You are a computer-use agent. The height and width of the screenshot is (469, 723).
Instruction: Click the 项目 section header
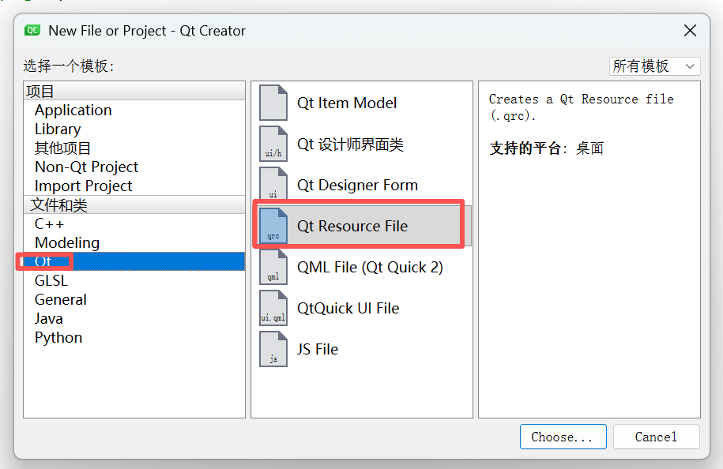(x=134, y=92)
